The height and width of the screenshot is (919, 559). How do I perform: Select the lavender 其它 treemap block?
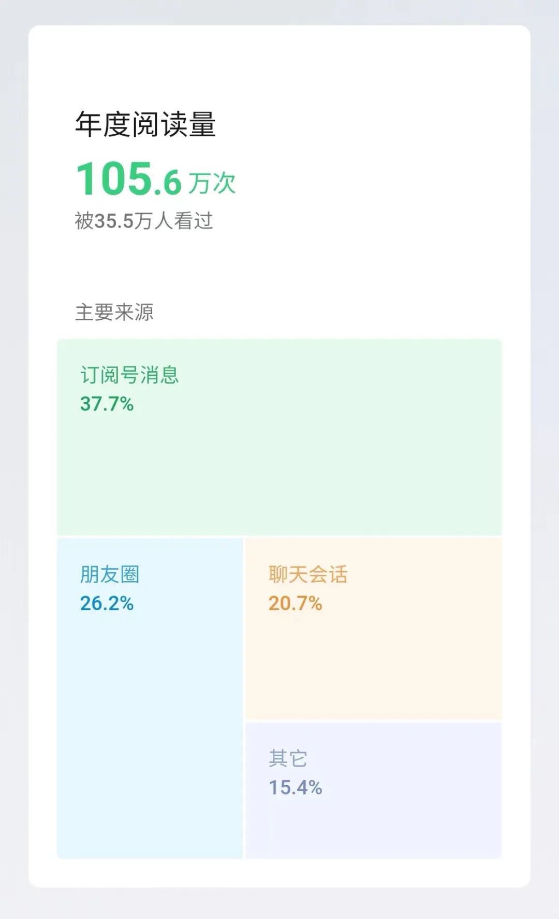[x=374, y=790]
